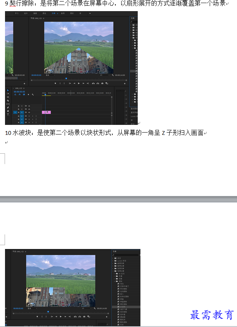This screenshot has height=327, width=237.
Task: Toggle the eye visibility of the middle video track
Action: (x=29, y=109)
